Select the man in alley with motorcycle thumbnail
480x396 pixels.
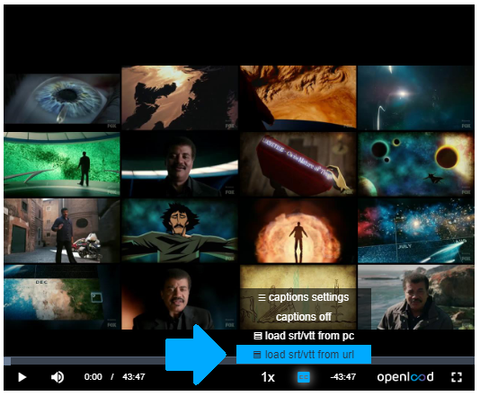pos(62,231)
